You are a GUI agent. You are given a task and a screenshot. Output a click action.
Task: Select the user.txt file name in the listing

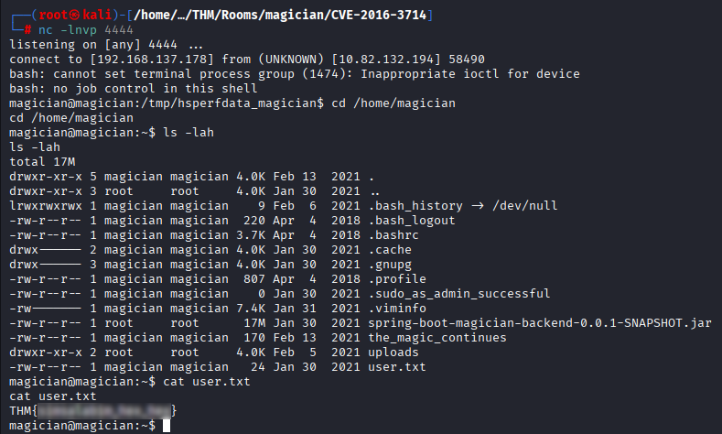pyautogui.click(x=398, y=366)
